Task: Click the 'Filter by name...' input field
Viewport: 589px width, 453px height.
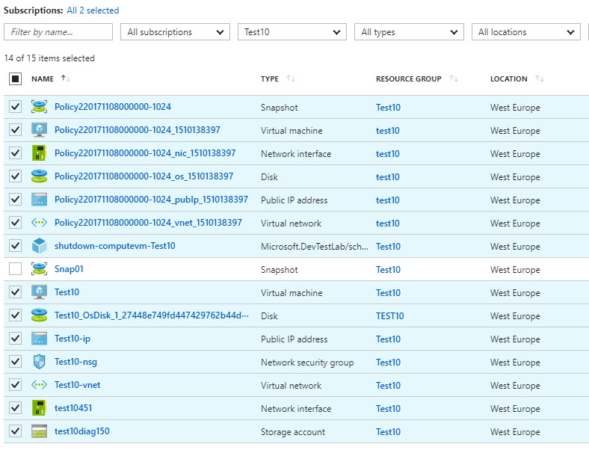Action: (x=58, y=32)
